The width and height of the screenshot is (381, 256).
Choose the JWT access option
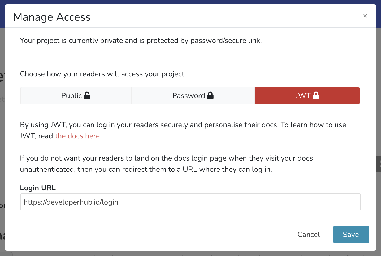(303, 96)
